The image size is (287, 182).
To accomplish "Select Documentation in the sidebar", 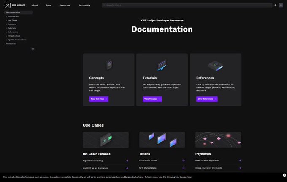I will 18,13.
